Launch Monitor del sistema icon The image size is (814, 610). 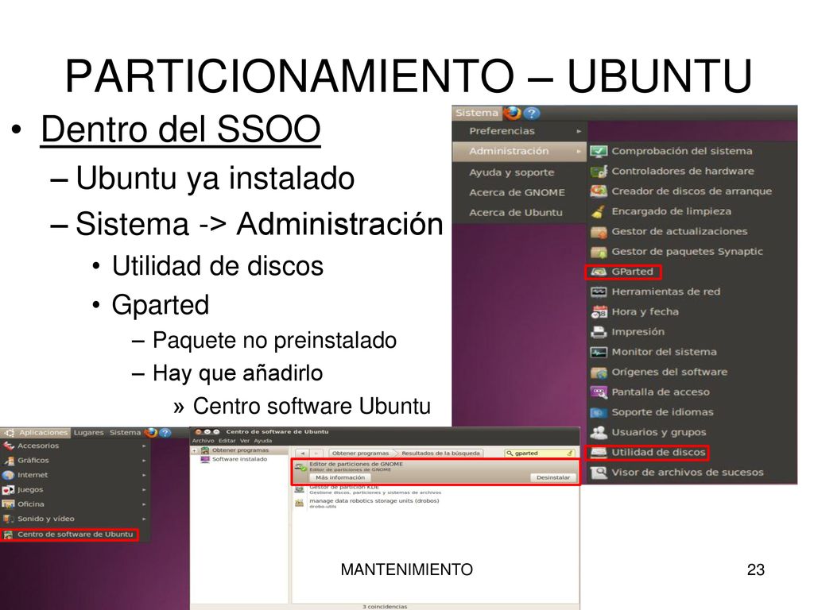pyautogui.click(x=599, y=352)
